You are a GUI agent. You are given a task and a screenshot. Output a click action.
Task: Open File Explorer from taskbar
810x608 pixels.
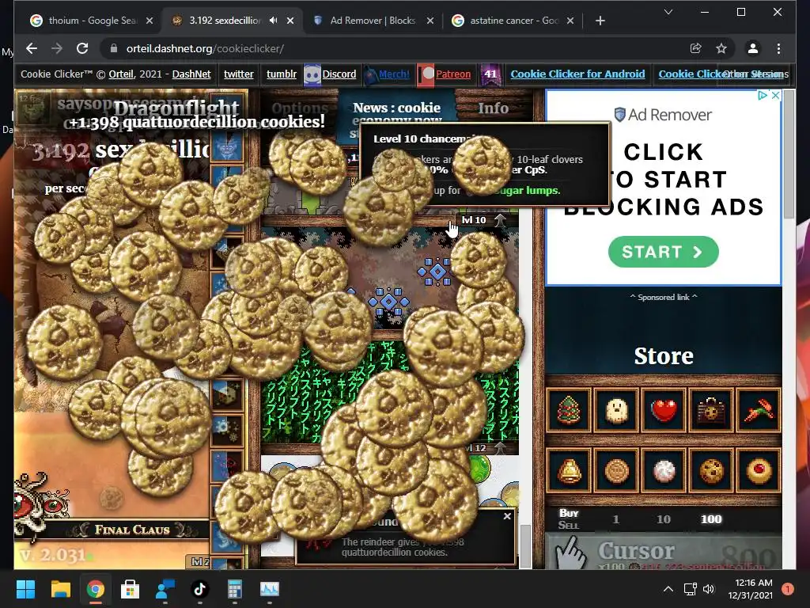click(60, 588)
